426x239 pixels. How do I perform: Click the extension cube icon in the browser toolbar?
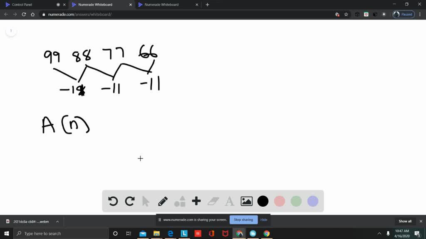coord(357,14)
